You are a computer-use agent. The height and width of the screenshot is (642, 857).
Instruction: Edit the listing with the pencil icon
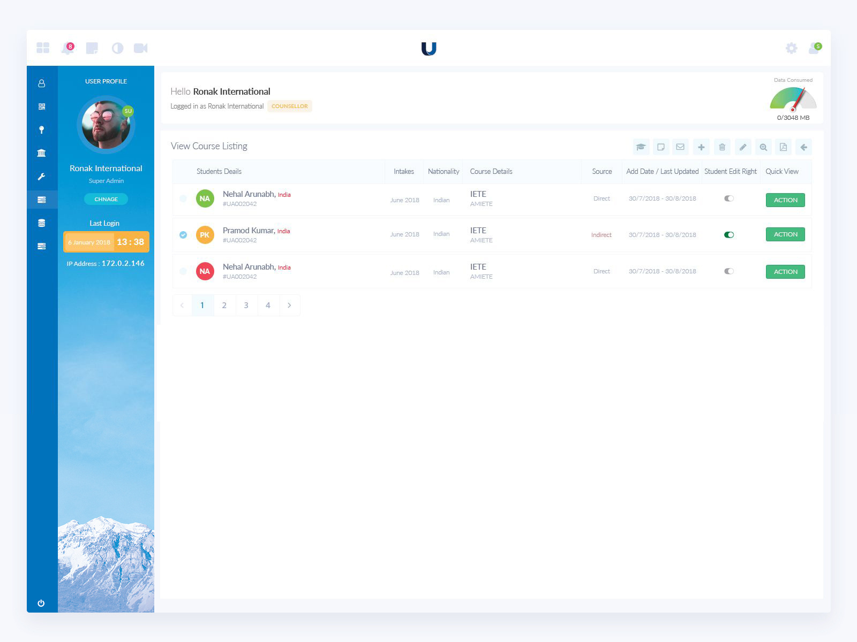coord(743,147)
